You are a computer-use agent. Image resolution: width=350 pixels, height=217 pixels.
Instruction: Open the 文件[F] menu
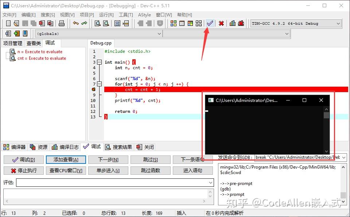click(x=9, y=15)
